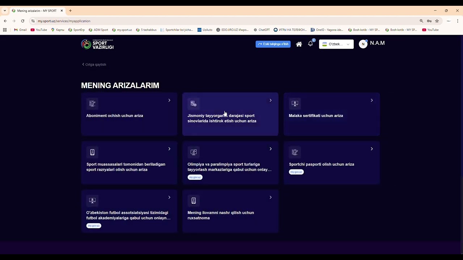Open the tab search dropdown in Chrome

[x=5, y=11]
